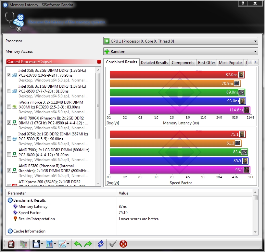Switch to the Detailed Results tab
The height and width of the screenshot is (252, 265).
point(154,63)
